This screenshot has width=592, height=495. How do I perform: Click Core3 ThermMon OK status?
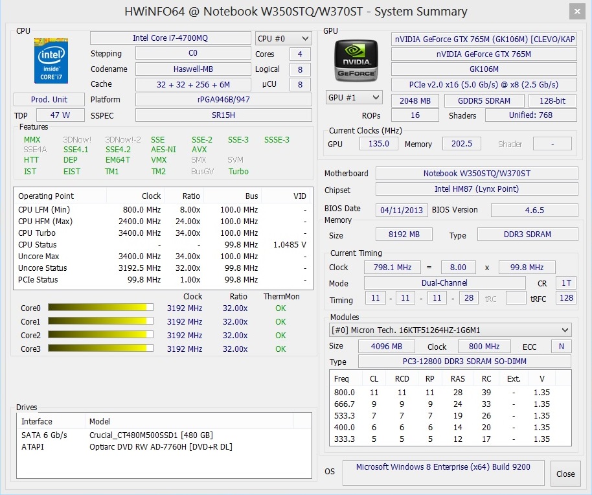click(x=280, y=349)
